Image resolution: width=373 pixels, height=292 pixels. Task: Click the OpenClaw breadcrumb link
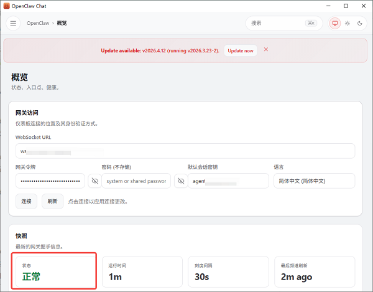click(38, 23)
